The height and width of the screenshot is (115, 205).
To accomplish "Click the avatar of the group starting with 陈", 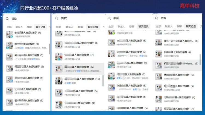I will click(x=111, y=87).
